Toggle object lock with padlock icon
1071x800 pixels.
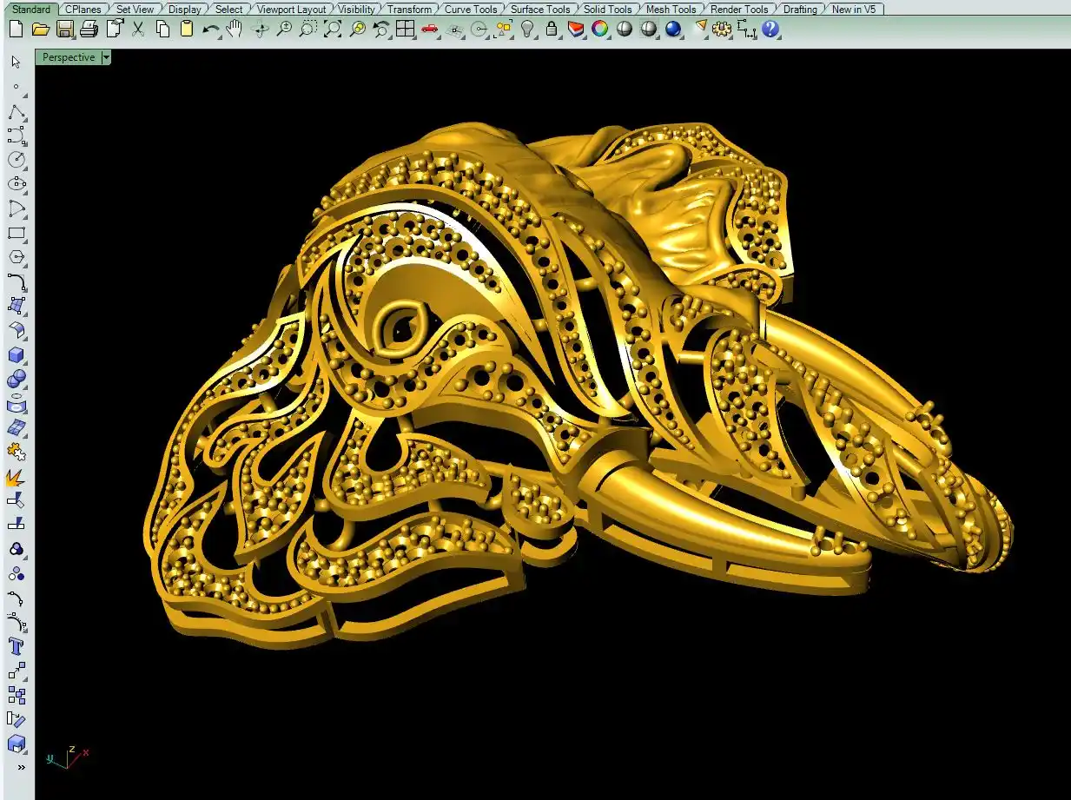(x=551, y=29)
